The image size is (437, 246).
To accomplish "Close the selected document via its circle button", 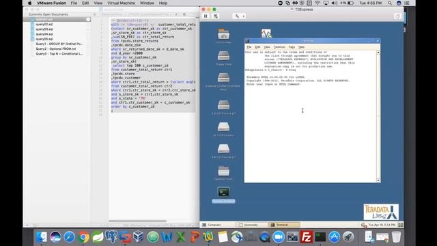I will [x=88, y=19].
